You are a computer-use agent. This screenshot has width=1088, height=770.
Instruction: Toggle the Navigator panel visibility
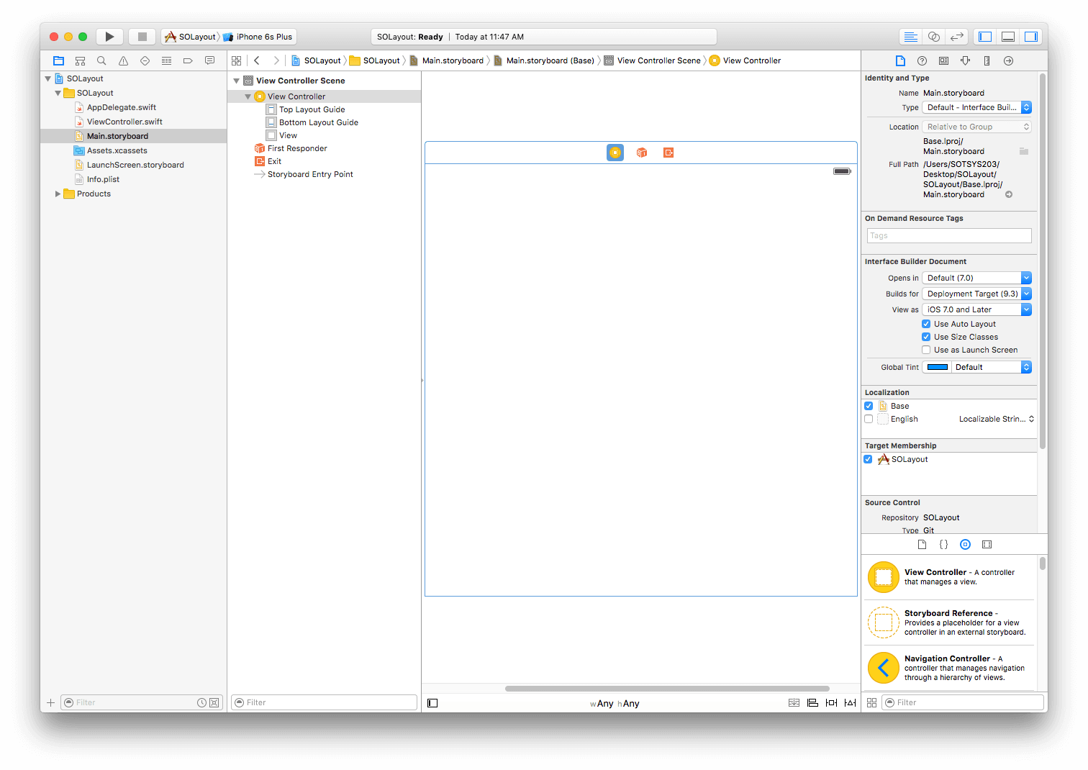pos(985,37)
